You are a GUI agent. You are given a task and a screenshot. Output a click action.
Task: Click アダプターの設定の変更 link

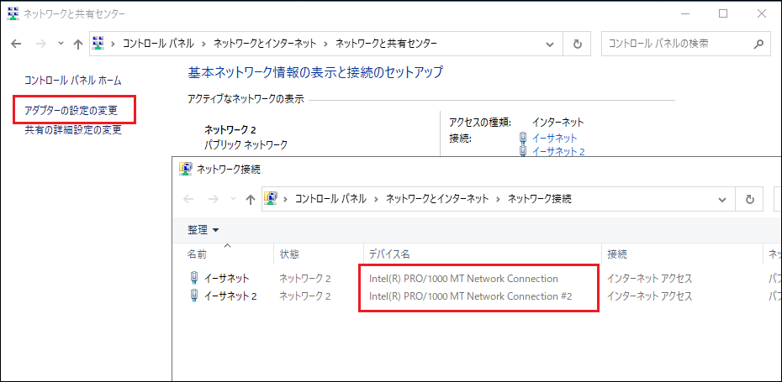click(x=71, y=111)
